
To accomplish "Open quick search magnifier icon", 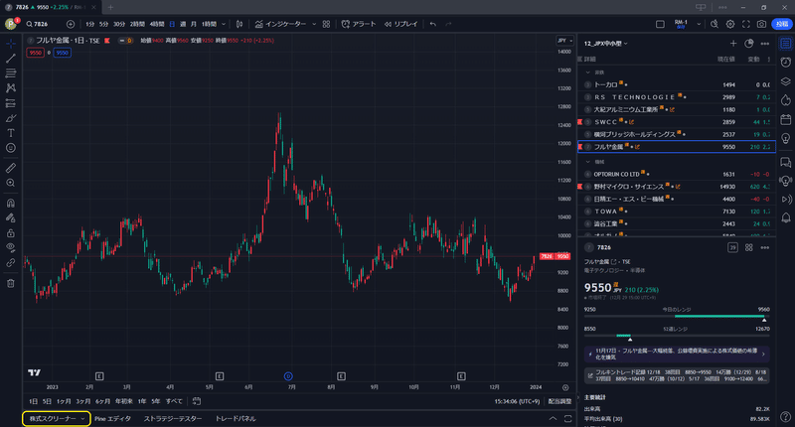I will coord(715,24).
